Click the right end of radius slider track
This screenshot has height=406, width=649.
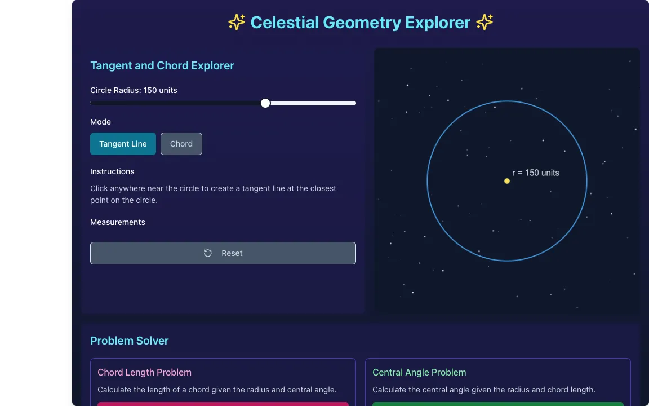[x=353, y=103]
